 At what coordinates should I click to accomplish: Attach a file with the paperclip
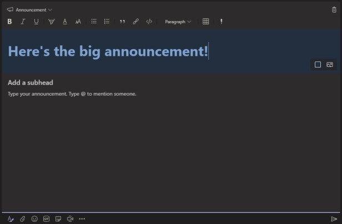22,219
